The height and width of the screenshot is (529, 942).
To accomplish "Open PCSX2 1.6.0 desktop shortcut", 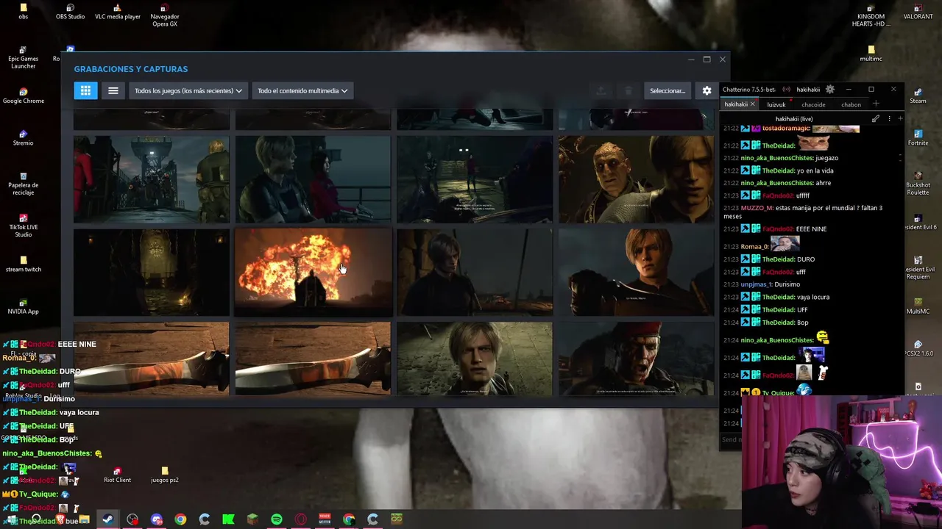I will coord(918,348).
